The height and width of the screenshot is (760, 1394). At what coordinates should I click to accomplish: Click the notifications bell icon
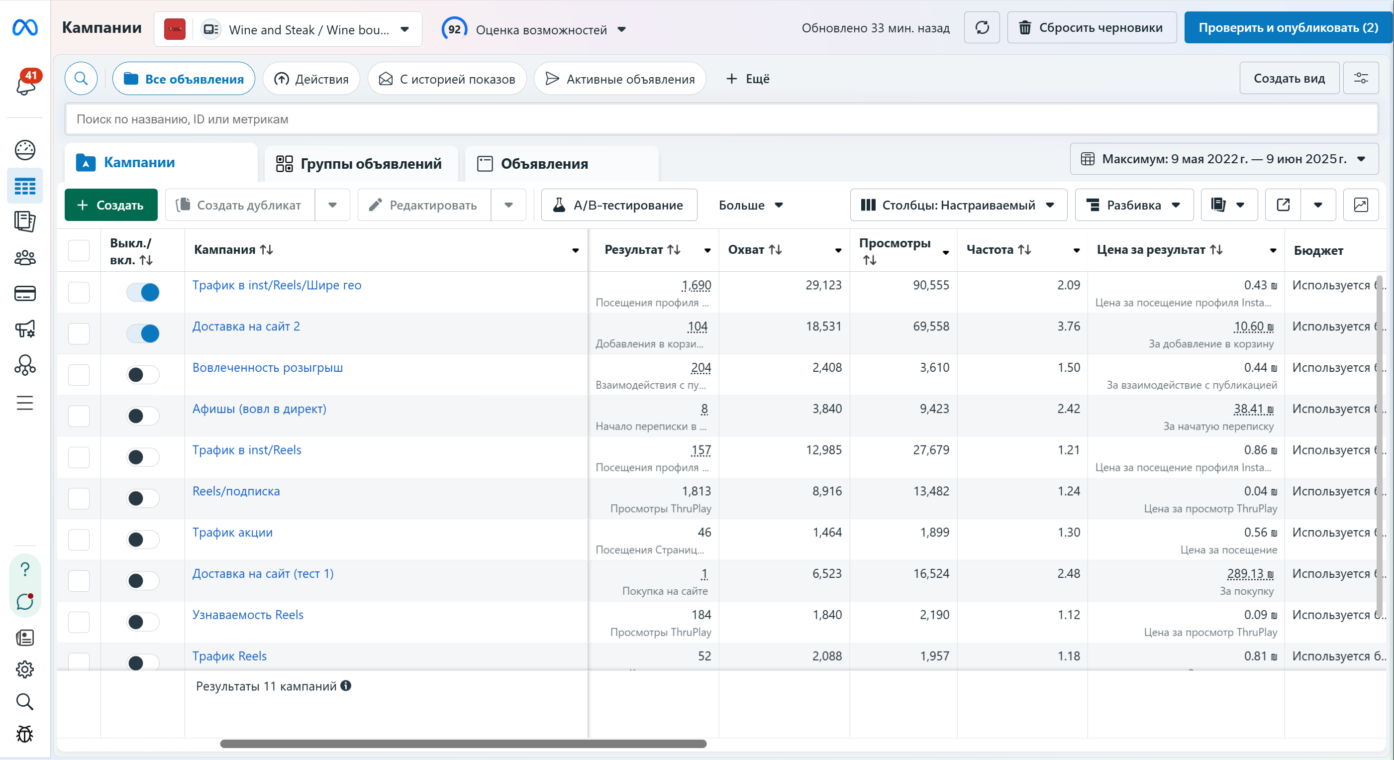click(x=25, y=85)
